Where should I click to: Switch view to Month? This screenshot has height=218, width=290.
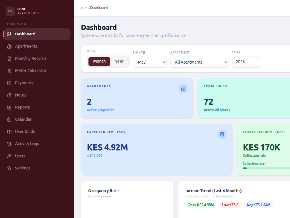pyautogui.click(x=99, y=61)
